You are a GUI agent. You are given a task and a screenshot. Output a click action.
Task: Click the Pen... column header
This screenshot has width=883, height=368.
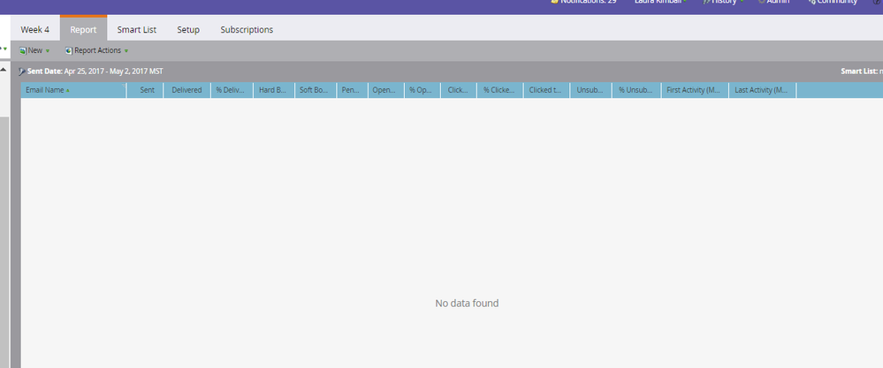pyautogui.click(x=353, y=90)
